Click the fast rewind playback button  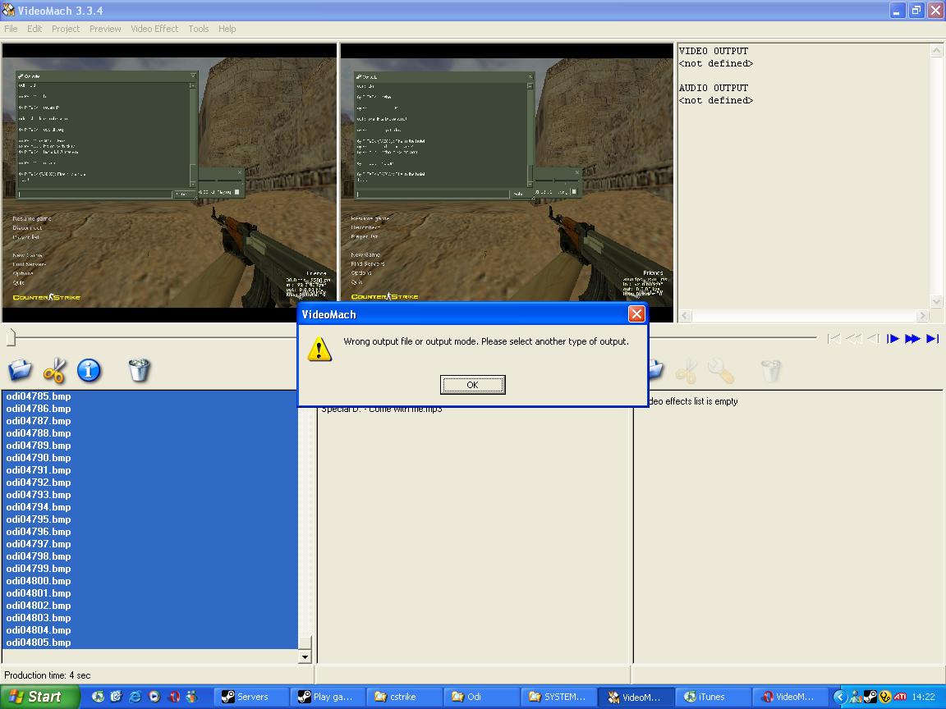tap(854, 339)
